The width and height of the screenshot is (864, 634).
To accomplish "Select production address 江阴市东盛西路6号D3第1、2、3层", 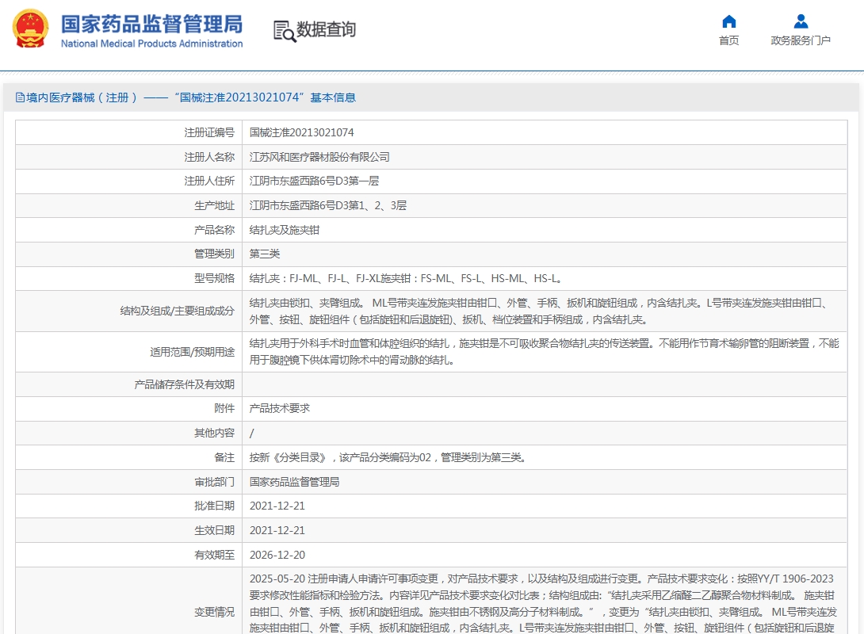I will tap(328, 205).
